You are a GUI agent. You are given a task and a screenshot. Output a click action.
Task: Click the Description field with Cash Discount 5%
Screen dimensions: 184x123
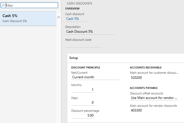[89, 32]
